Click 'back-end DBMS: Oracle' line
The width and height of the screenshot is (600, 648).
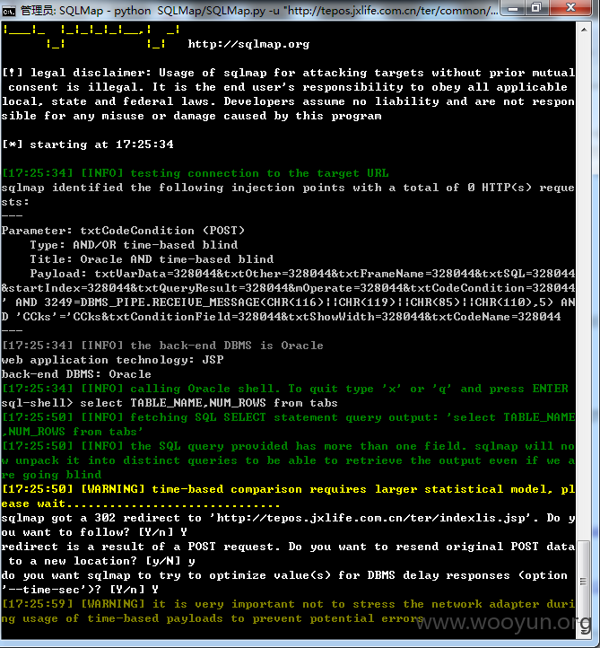point(76,374)
